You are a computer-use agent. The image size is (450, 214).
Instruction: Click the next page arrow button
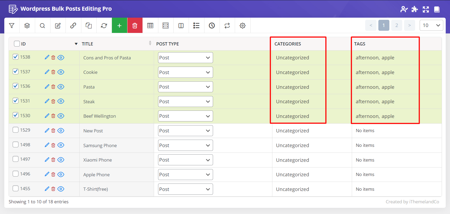coord(409,25)
